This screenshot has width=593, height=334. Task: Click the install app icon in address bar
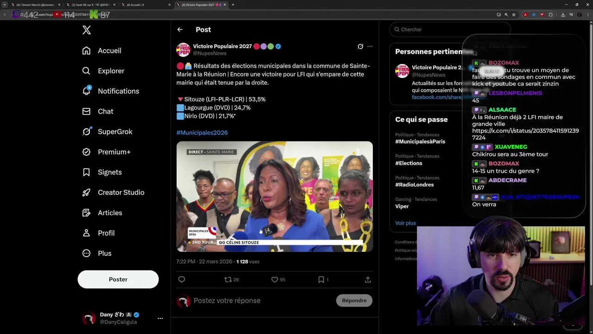pos(499,14)
